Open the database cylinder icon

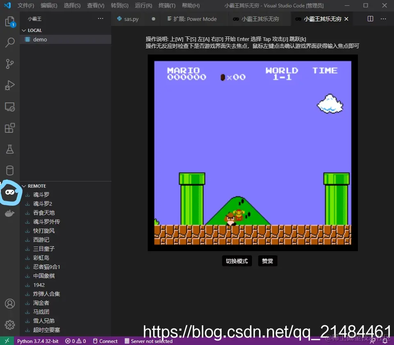pyautogui.click(x=10, y=170)
